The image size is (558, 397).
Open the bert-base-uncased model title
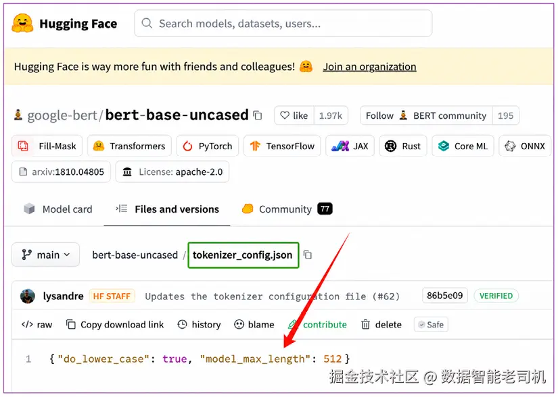tap(177, 115)
